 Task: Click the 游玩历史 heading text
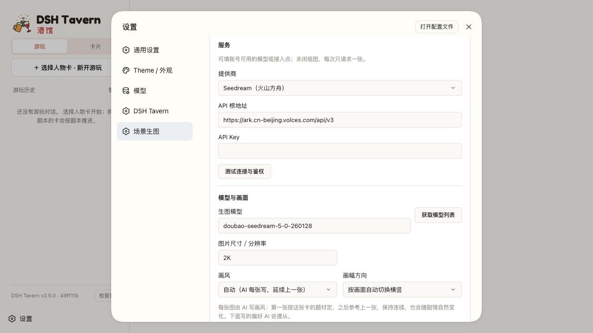coord(24,90)
